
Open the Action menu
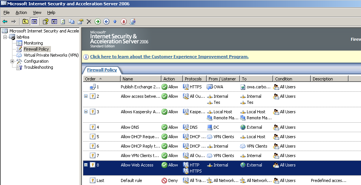21,12
